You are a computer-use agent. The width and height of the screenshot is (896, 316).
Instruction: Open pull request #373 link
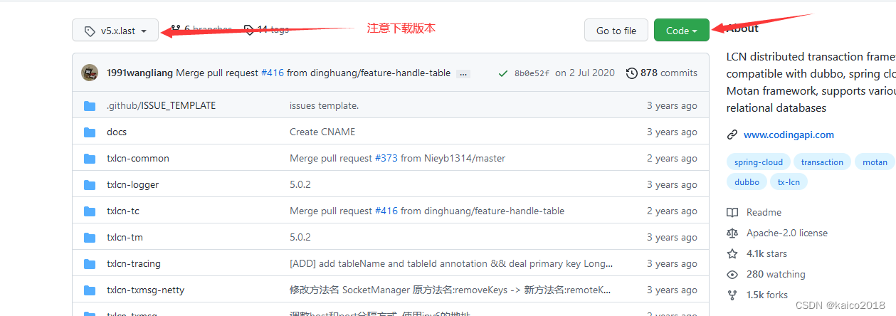click(x=386, y=158)
